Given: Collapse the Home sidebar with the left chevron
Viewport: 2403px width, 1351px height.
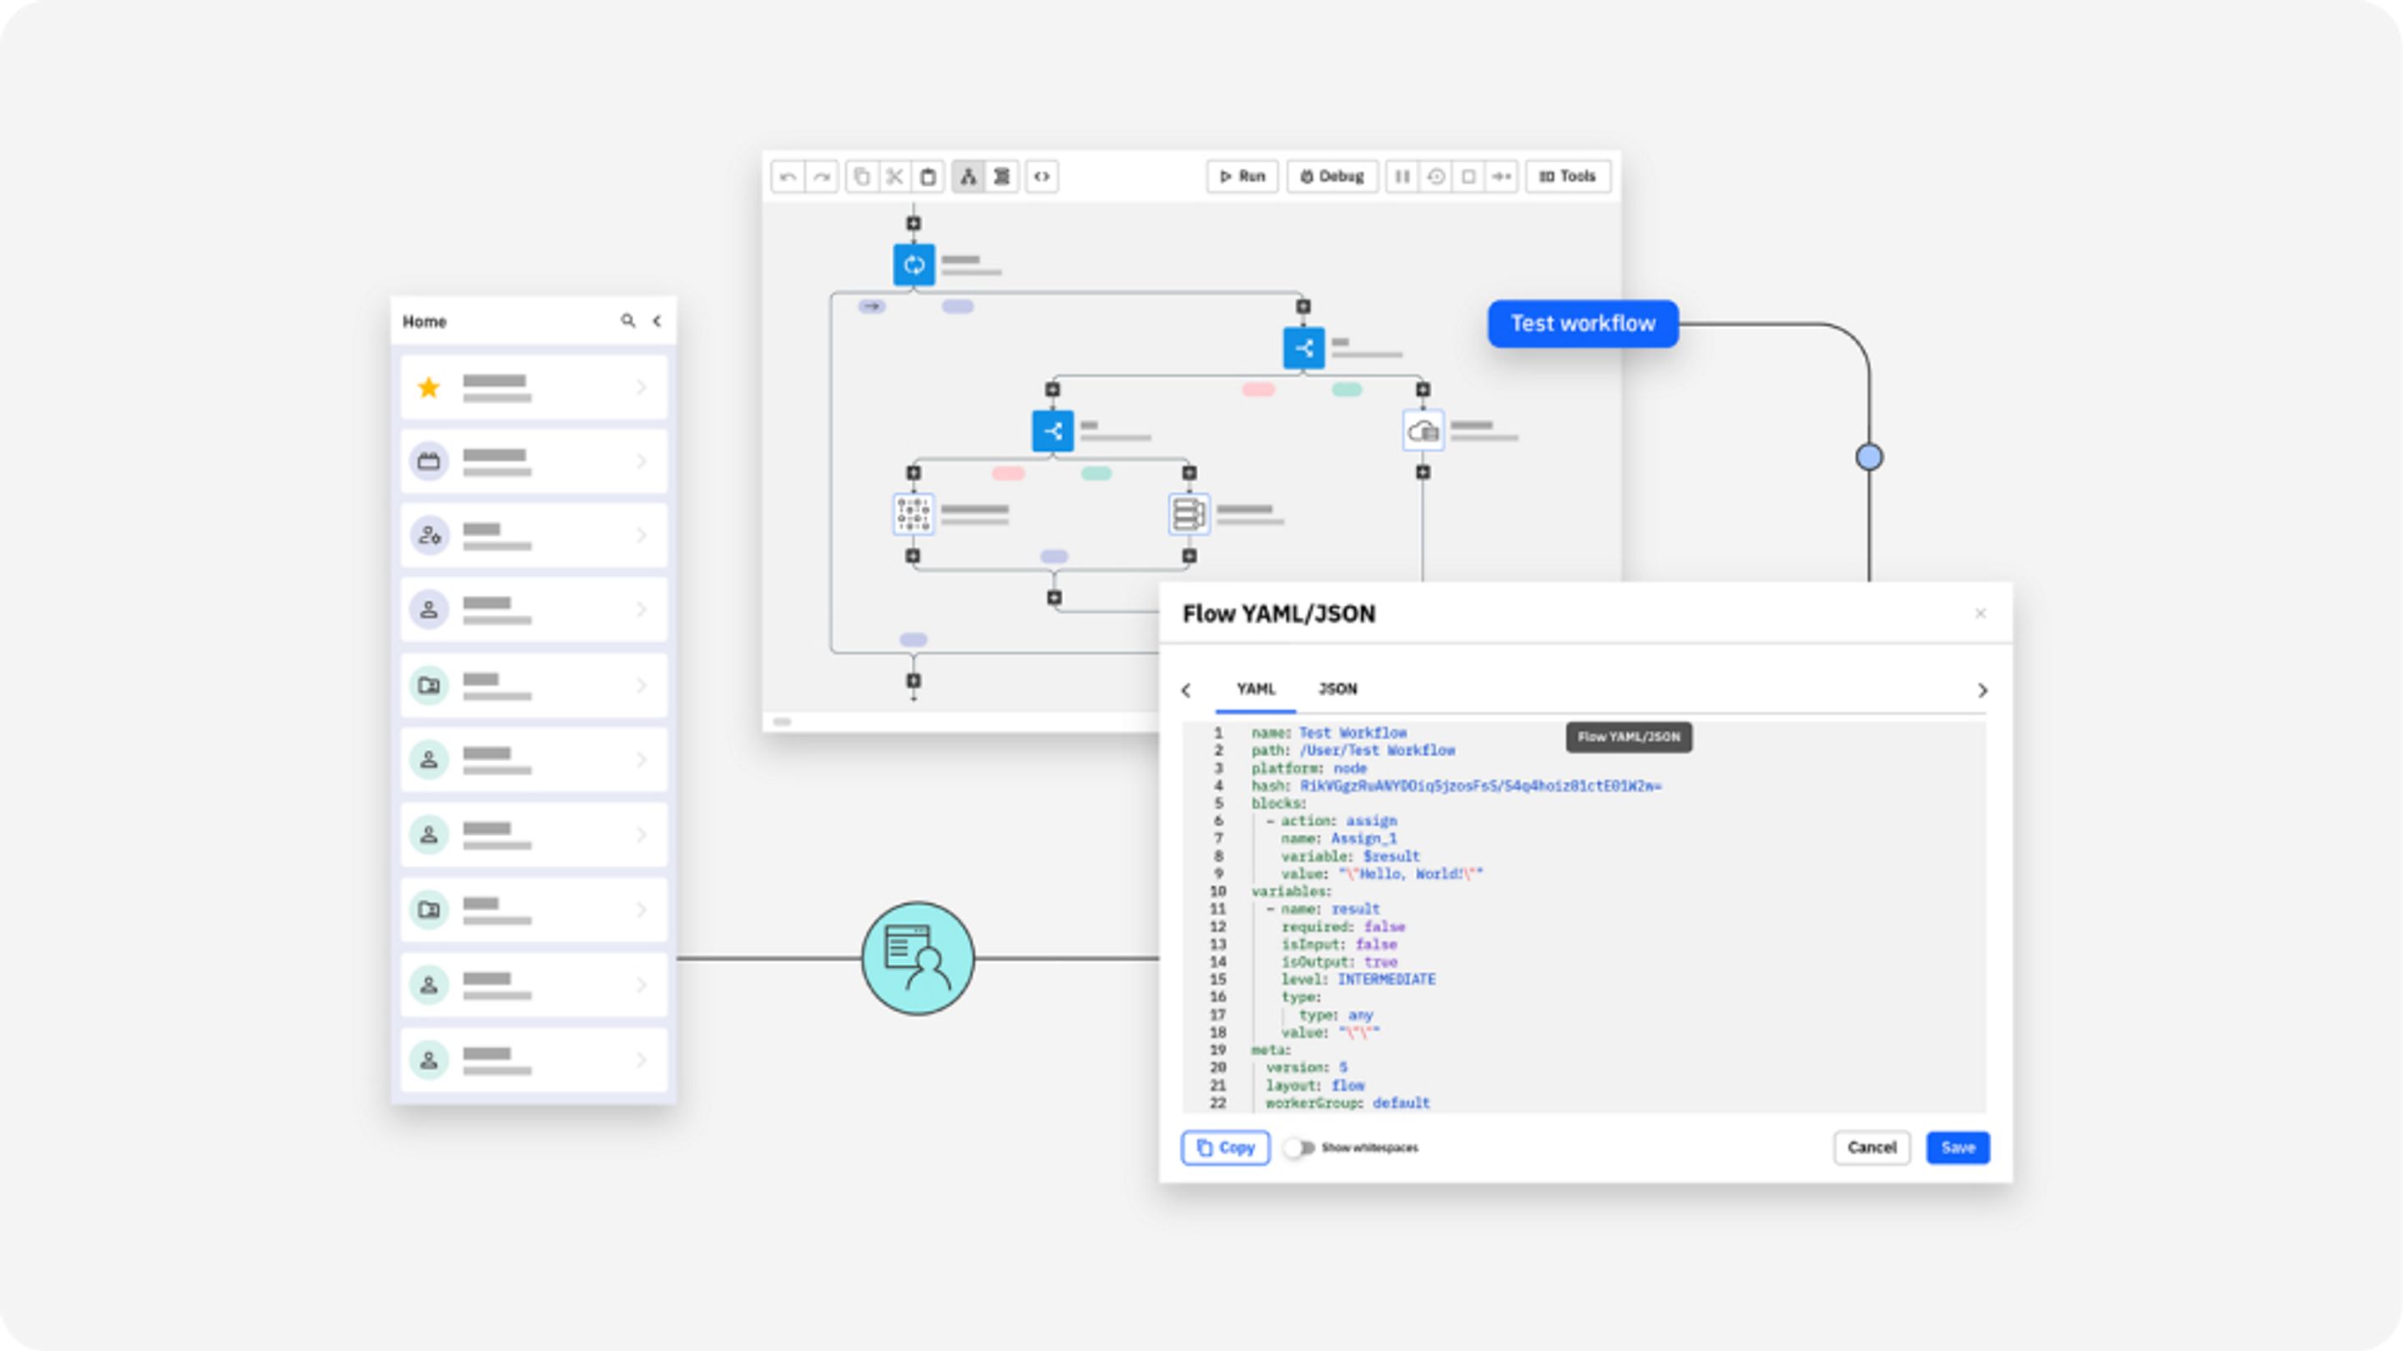Looking at the screenshot, I should coord(657,321).
